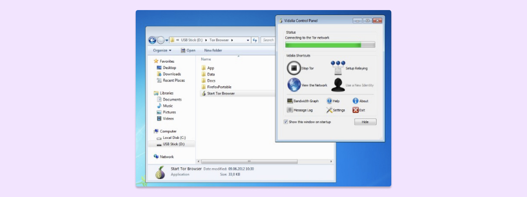
Task: Click the Hide button in Vidalia
Action: point(365,122)
